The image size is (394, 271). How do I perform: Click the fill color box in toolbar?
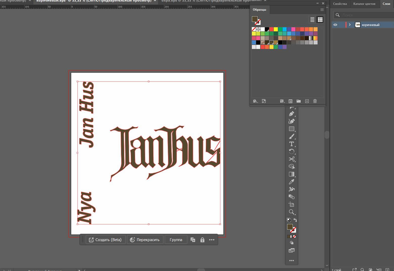[290, 227]
